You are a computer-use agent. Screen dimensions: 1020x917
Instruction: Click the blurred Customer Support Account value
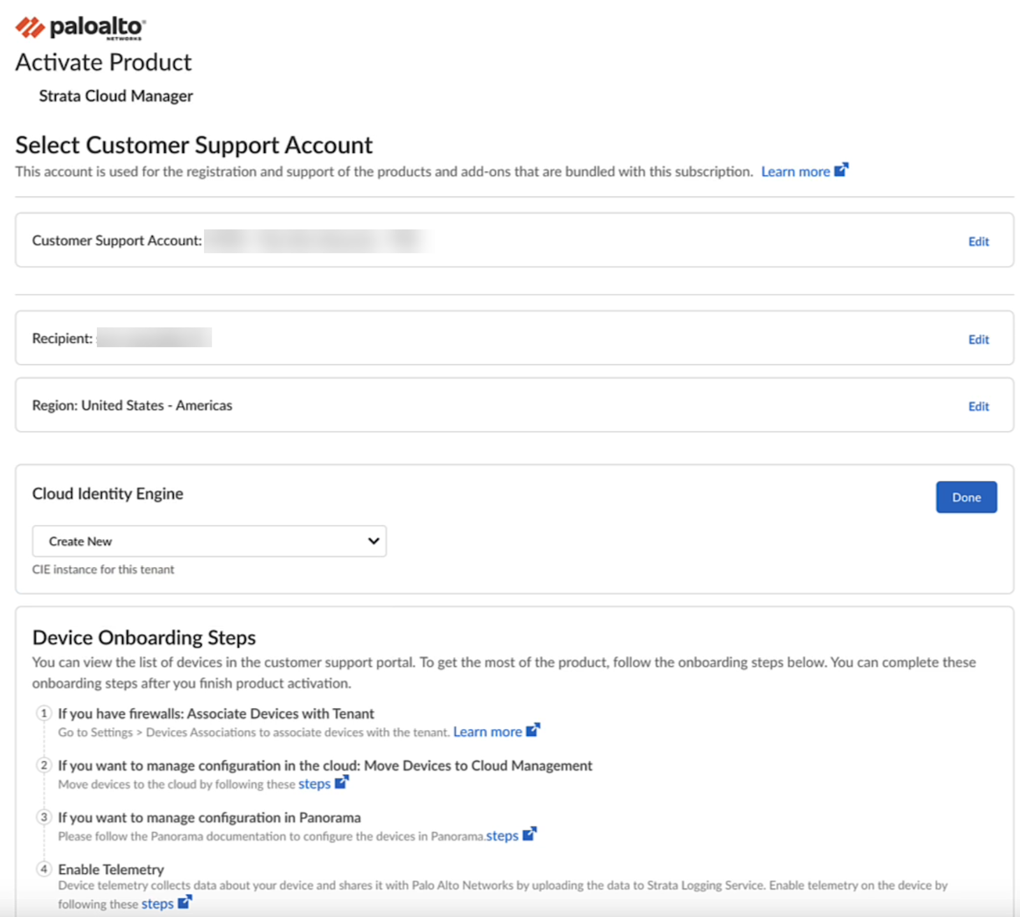[319, 241]
